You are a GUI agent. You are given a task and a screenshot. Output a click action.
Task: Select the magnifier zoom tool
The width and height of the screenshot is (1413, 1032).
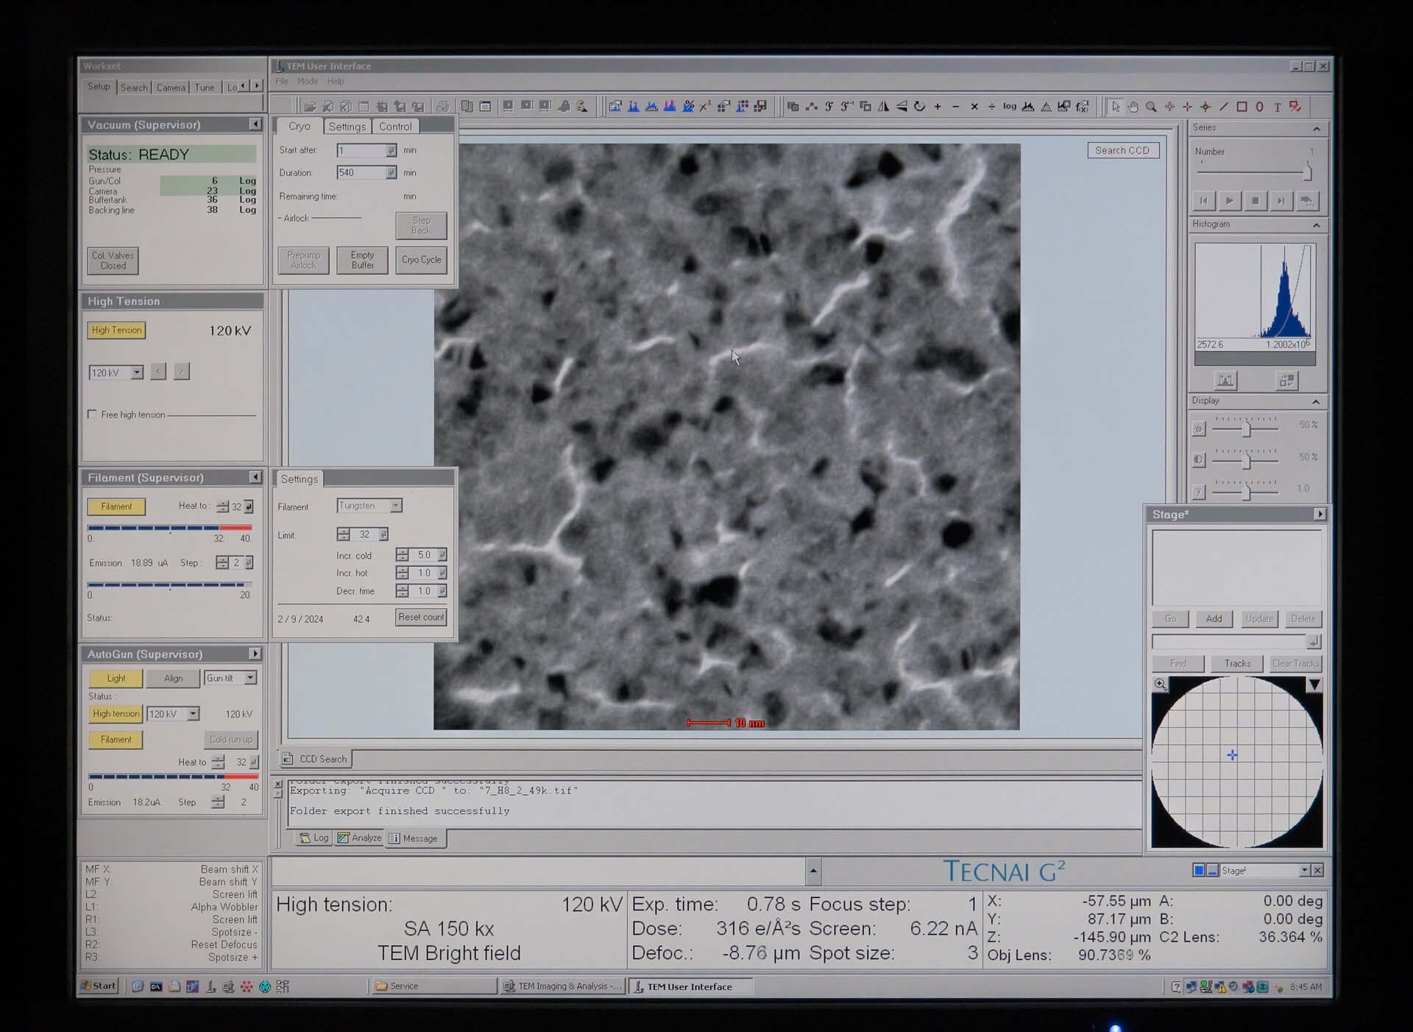point(1151,107)
